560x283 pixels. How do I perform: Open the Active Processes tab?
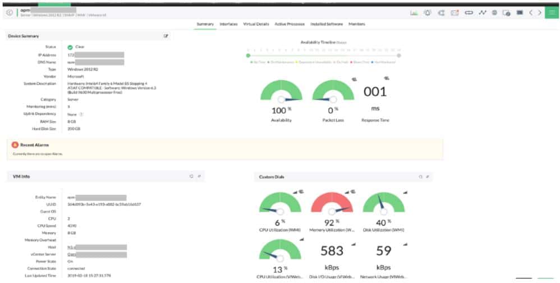(x=290, y=24)
